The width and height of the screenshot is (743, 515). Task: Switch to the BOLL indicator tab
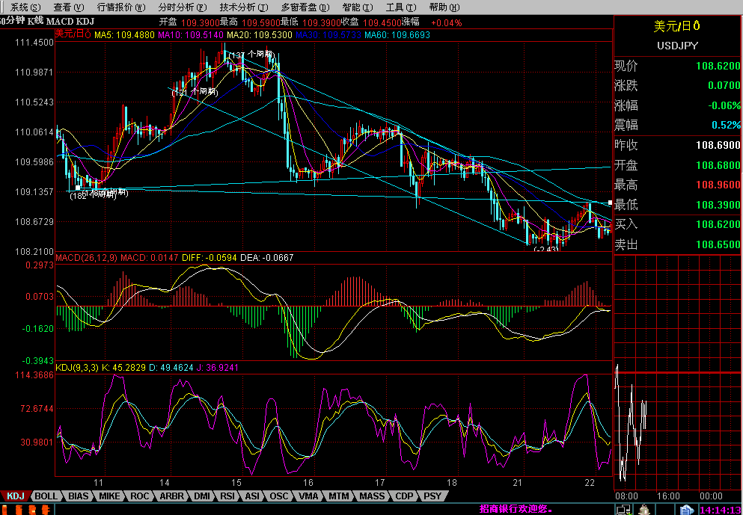46,496
